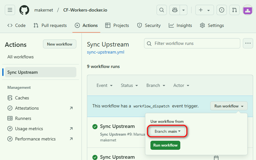Open the hamburger navigation menu

(x=10, y=10)
